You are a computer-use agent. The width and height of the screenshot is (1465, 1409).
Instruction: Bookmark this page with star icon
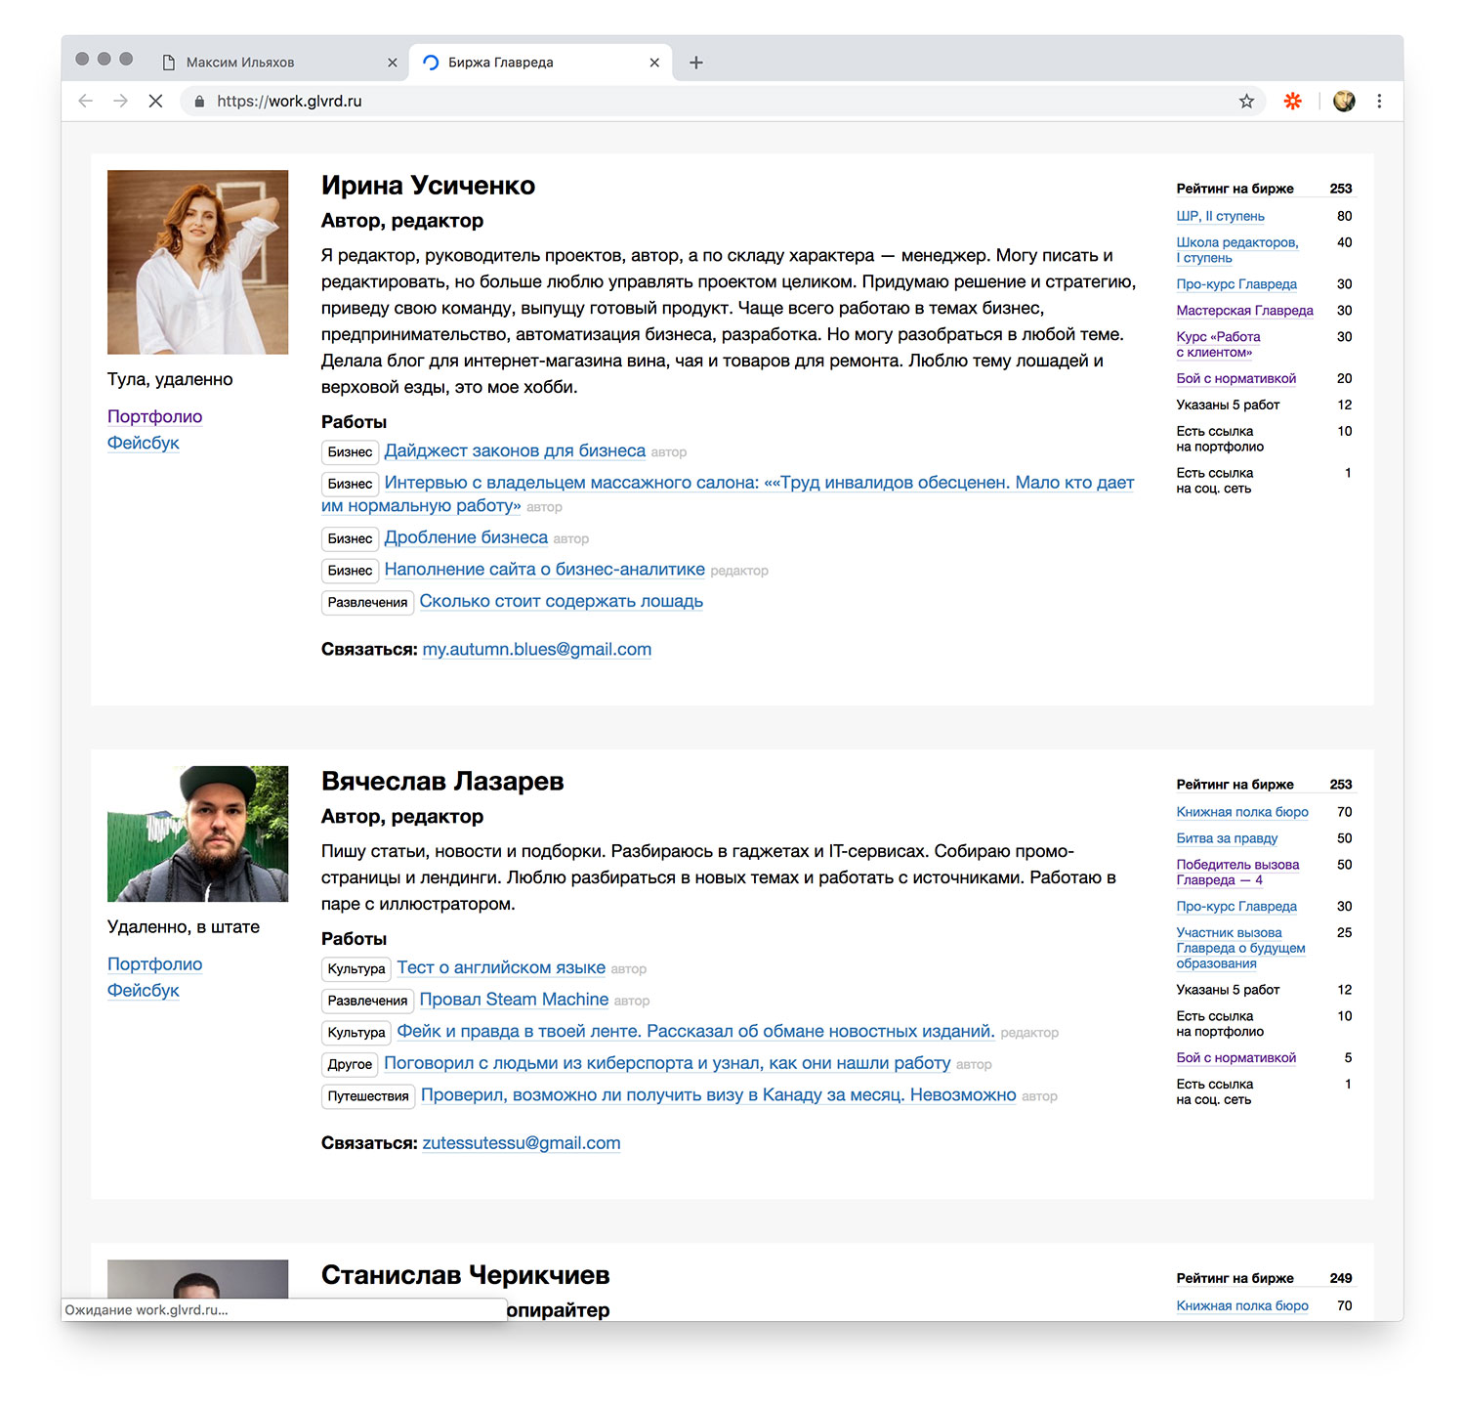coord(1246,101)
